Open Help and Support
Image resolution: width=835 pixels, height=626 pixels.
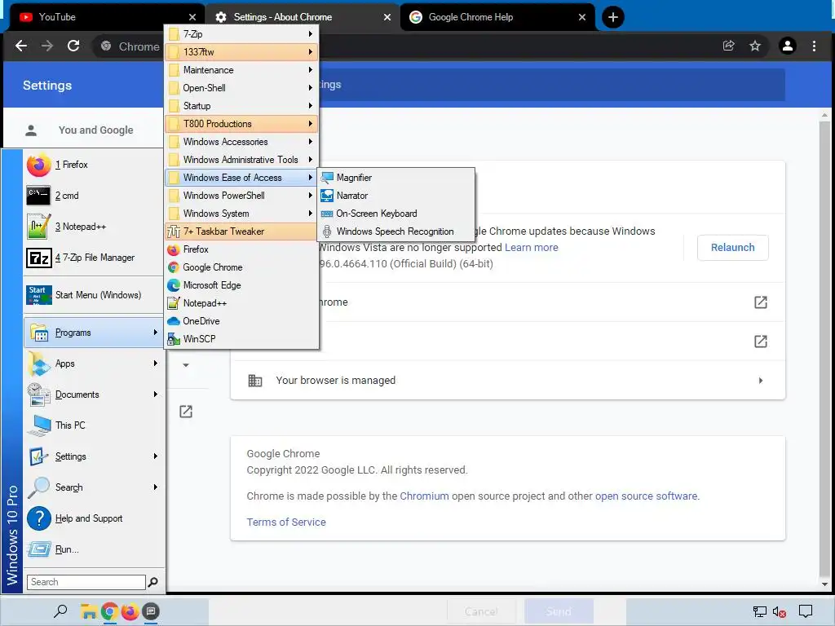(x=94, y=518)
